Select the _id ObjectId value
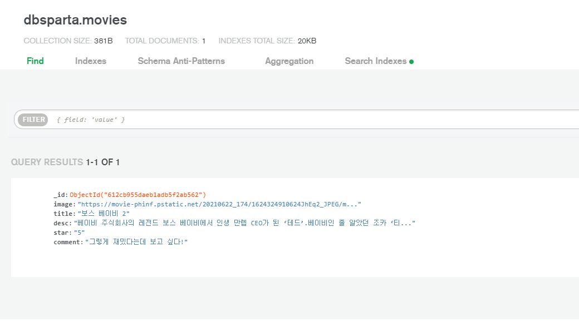 pyautogui.click(x=138, y=195)
